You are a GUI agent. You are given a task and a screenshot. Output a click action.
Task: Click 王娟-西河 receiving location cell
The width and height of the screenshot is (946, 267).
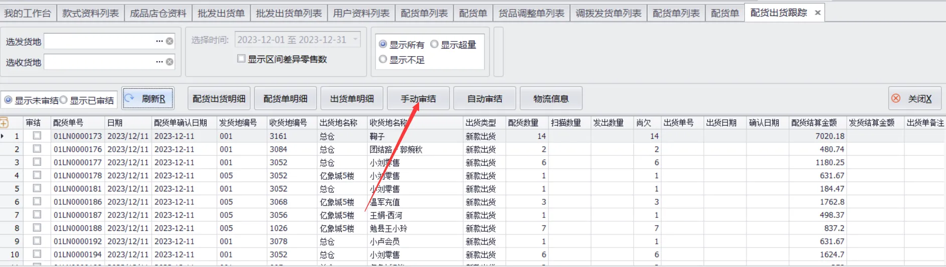(x=415, y=215)
